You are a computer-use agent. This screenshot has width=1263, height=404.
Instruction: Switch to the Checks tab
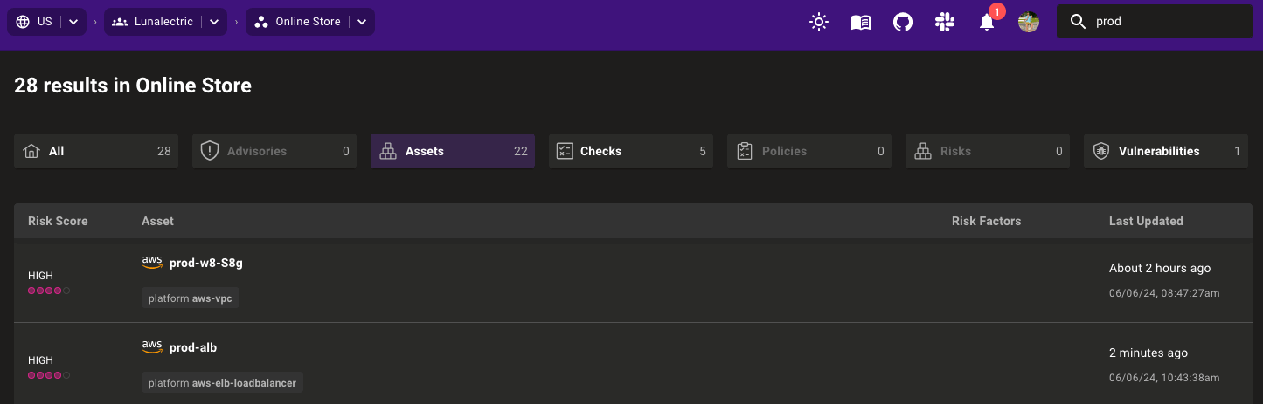point(631,151)
